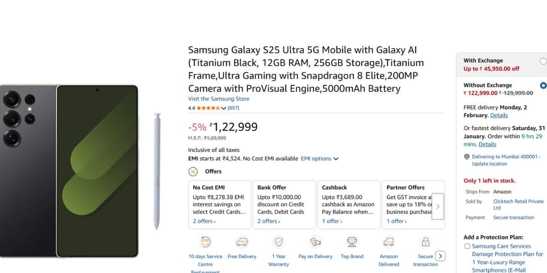Viewport: 547px width, 273px height.
Task: Click the Top Brand badge icon
Action: click(352, 242)
